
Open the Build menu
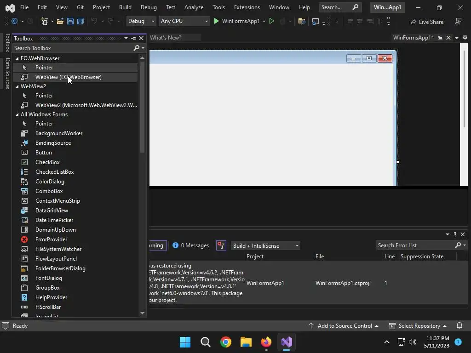125,7
